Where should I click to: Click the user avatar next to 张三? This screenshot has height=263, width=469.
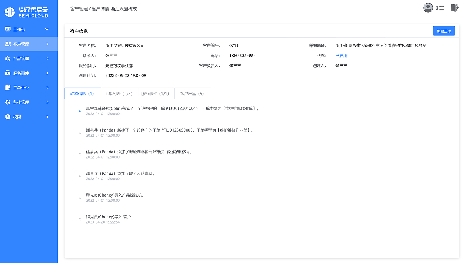coord(428,7)
